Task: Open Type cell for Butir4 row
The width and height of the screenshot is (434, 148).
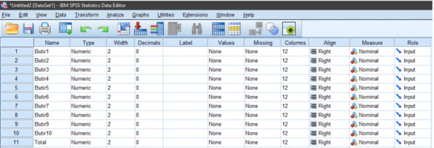Action: pyautogui.click(x=89, y=79)
